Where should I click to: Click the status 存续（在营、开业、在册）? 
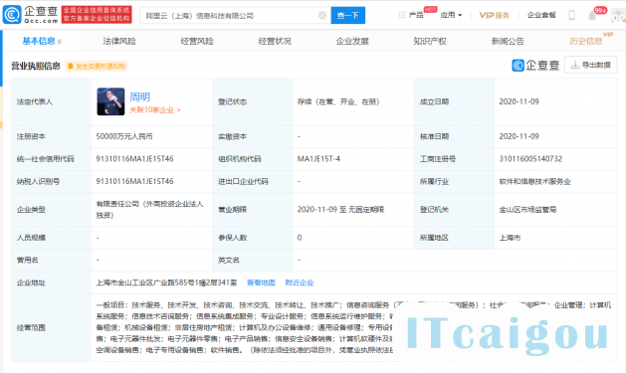click(338, 101)
